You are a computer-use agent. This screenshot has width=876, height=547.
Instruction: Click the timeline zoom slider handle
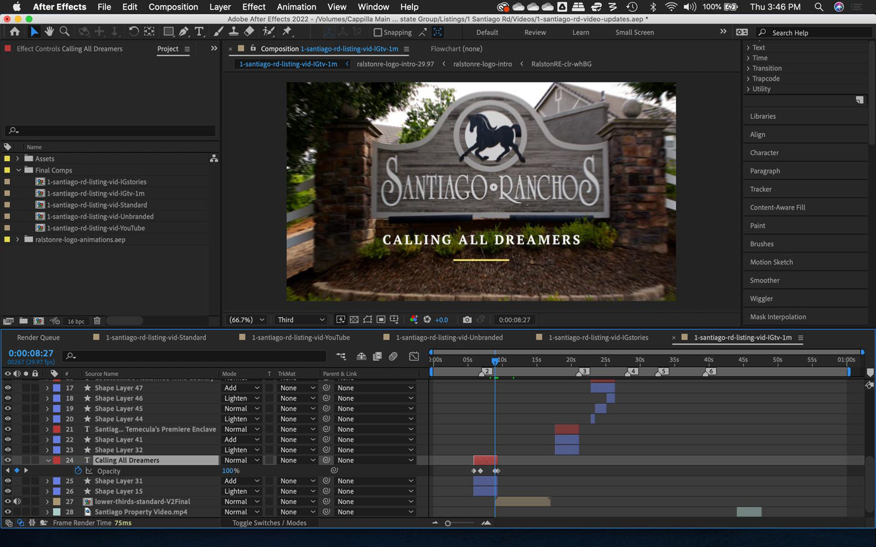pyautogui.click(x=448, y=523)
